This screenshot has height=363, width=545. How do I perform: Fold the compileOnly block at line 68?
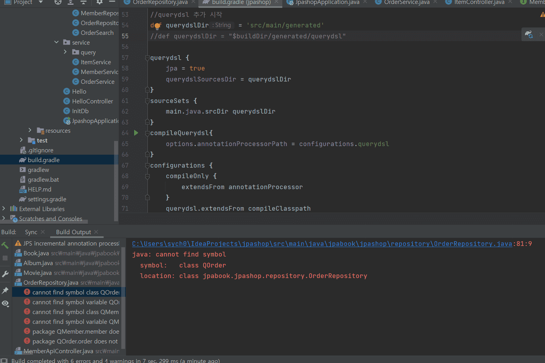tap(147, 176)
